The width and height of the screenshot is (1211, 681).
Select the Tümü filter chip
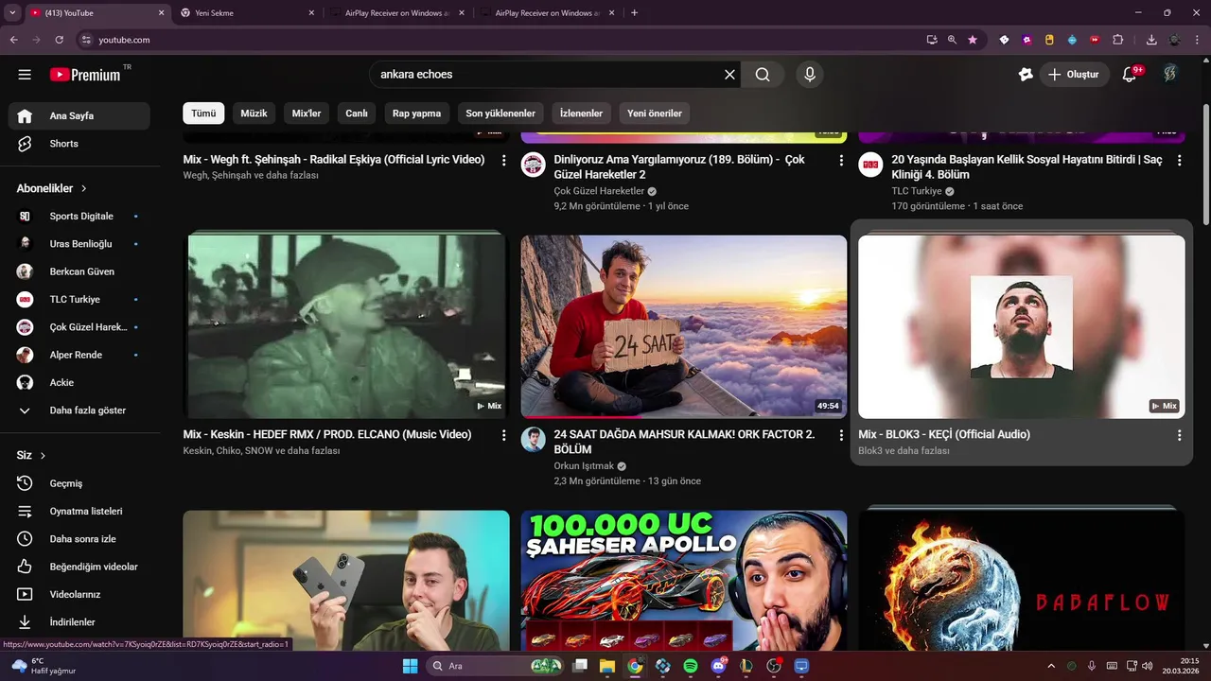(203, 113)
